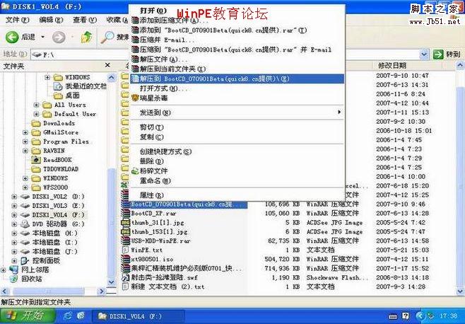Choose 删除 (D) in context menu
Viewport: 465px width, 324px height.
pos(237,161)
